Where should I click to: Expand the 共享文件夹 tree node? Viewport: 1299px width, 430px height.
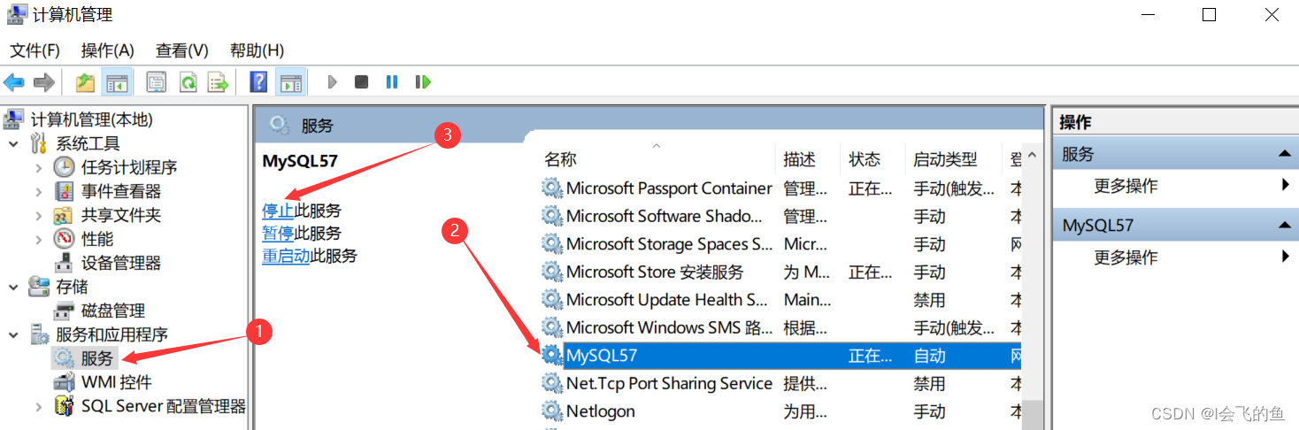(38, 215)
